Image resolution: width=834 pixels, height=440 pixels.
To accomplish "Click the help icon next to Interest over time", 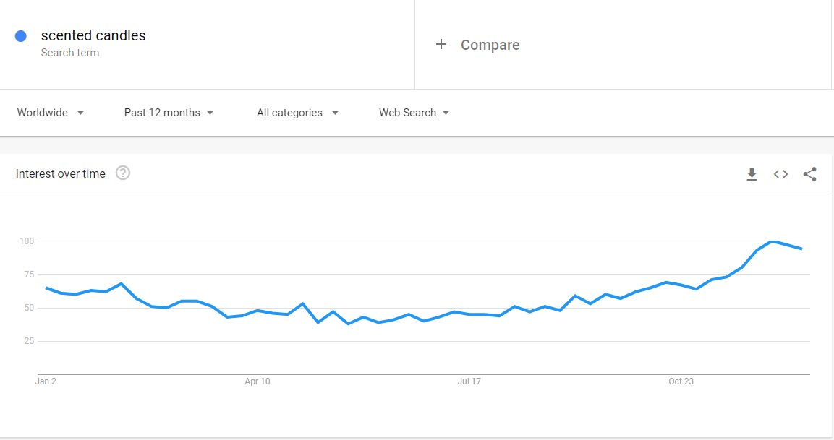I will [123, 173].
